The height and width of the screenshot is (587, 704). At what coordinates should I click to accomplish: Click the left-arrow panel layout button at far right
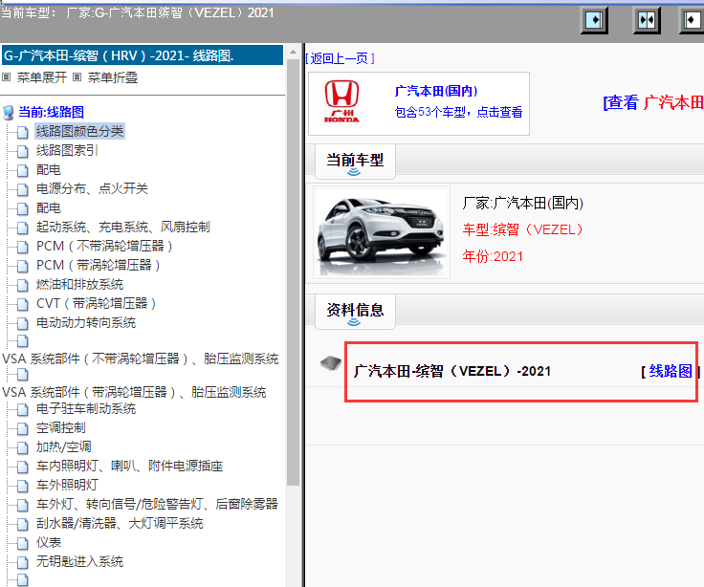pyautogui.click(x=692, y=20)
